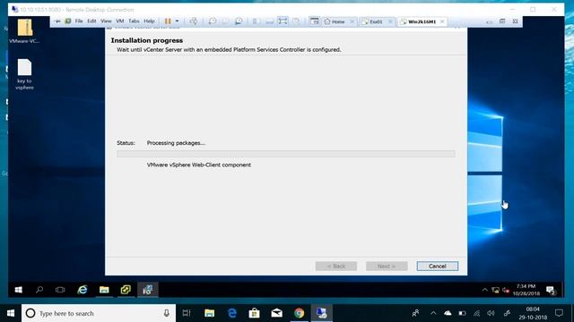Open Task View on the host taskbar

pyautogui.click(x=187, y=313)
